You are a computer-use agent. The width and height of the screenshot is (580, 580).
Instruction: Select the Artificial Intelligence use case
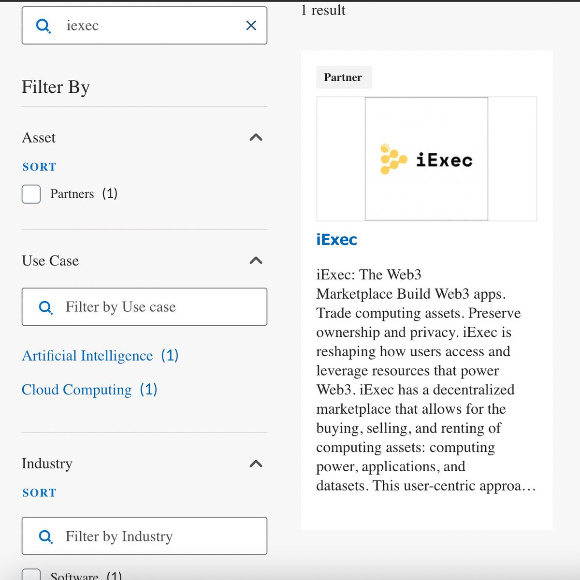(x=100, y=356)
